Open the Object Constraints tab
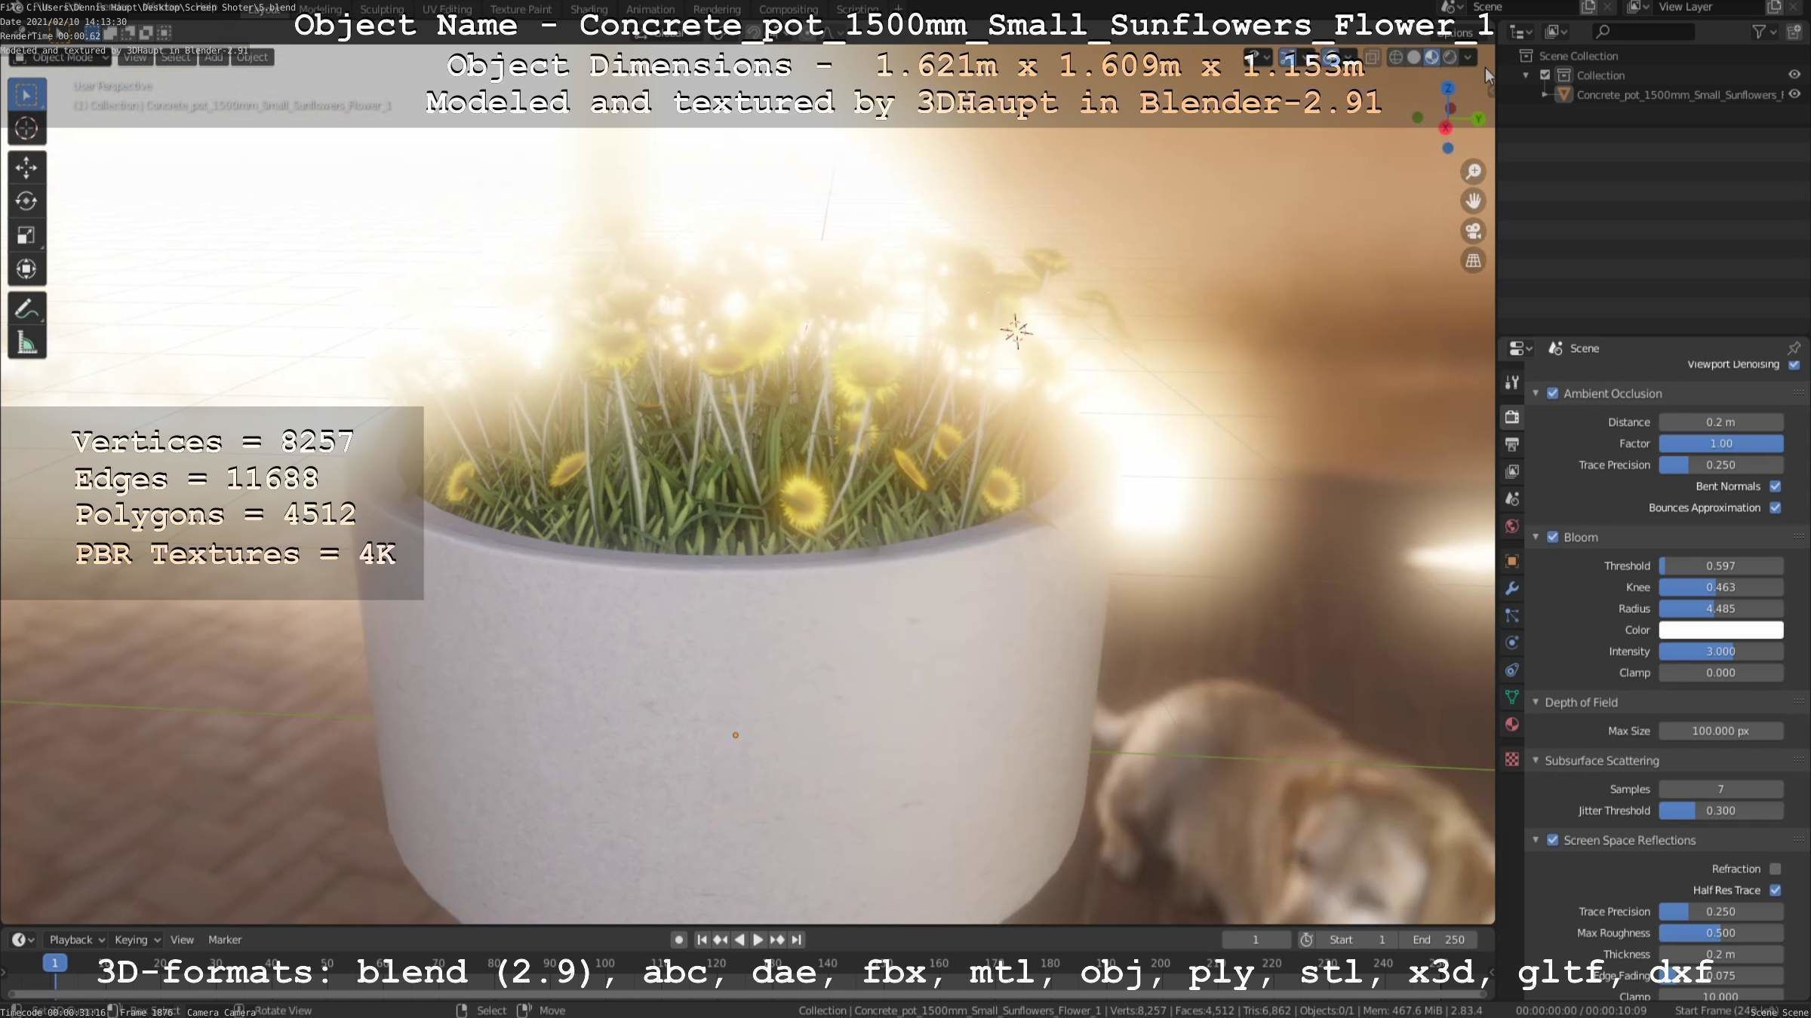Image resolution: width=1811 pixels, height=1018 pixels. pyautogui.click(x=1512, y=670)
